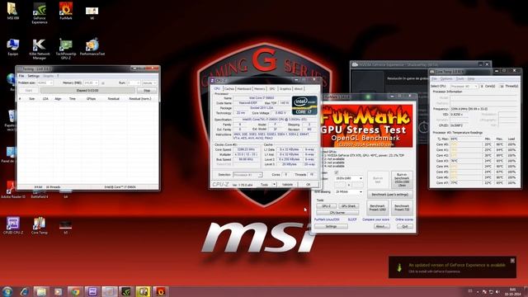Click the FurMark GPU Stress Test banner
The width and height of the screenshot is (528, 297).
[366, 126]
